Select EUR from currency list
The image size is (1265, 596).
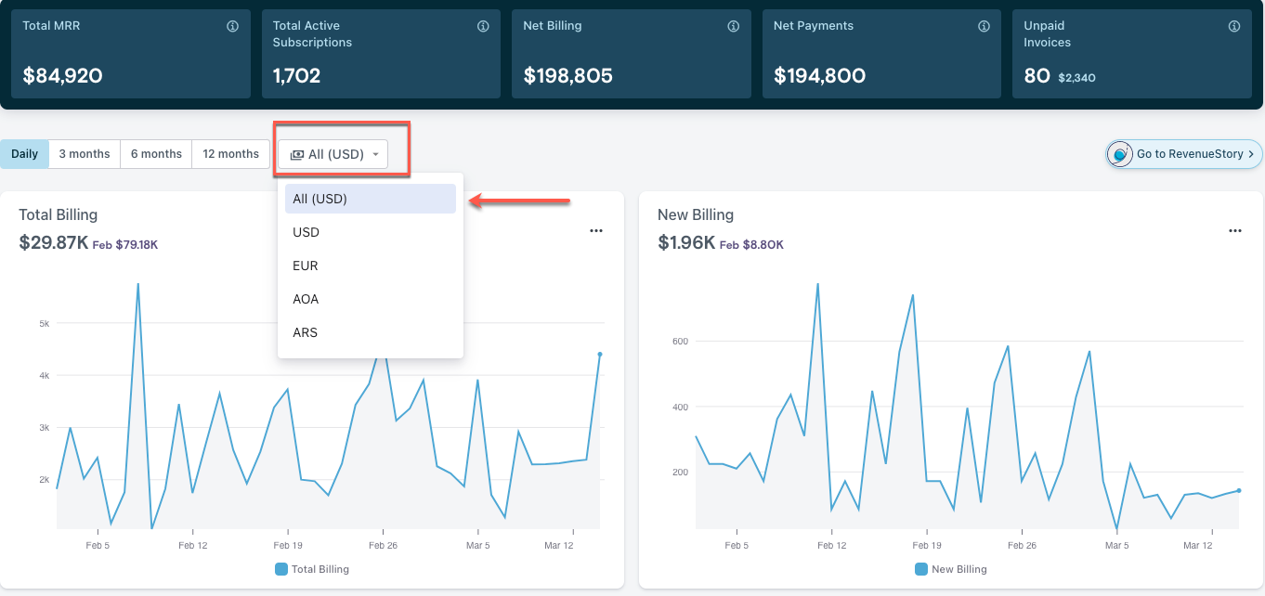(x=306, y=266)
